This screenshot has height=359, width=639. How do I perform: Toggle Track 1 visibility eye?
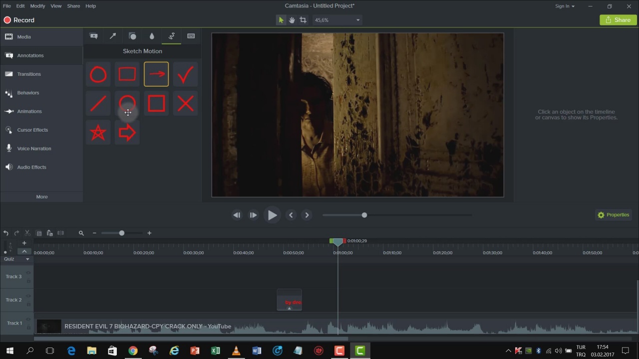pos(28,320)
